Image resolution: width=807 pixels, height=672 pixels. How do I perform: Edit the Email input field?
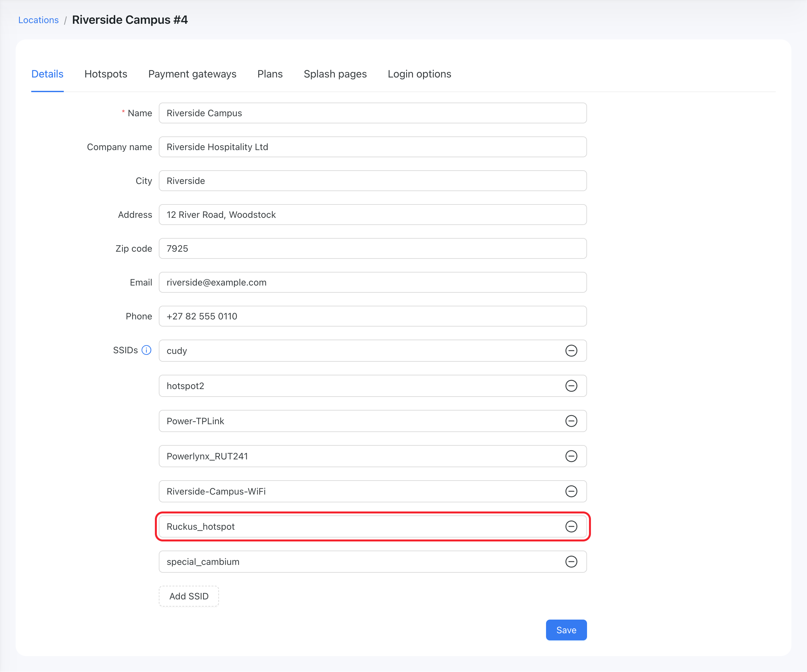[373, 282]
